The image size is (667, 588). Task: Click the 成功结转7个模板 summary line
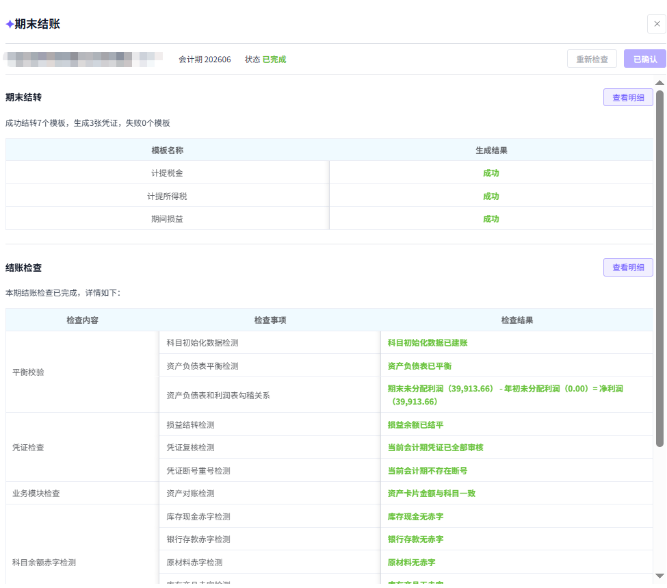coord(88,123)
